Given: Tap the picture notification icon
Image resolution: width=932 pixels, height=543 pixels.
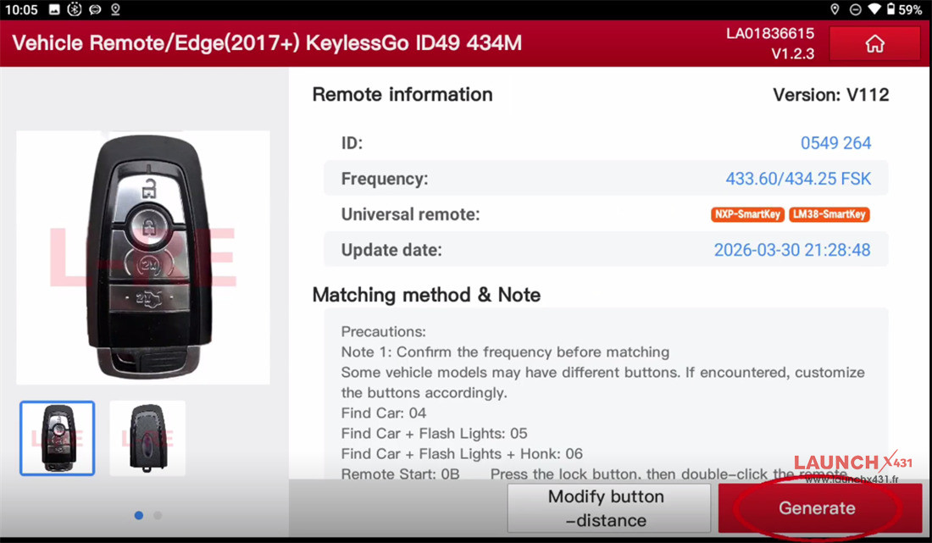Looking at the screenshot, I should click(54, 9).
